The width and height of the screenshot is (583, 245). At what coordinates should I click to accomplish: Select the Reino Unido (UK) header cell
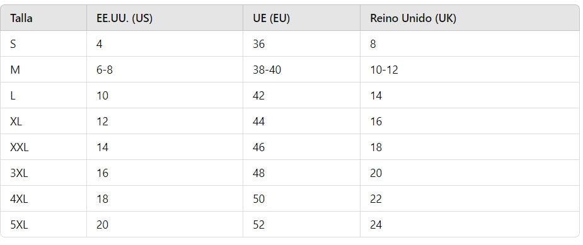click(470, 18)
